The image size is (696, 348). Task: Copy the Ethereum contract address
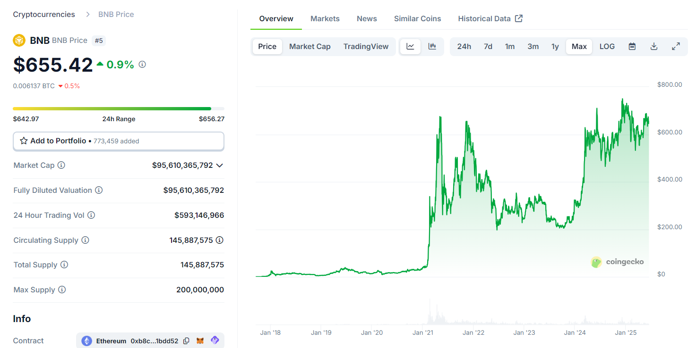tap(186, 341)
